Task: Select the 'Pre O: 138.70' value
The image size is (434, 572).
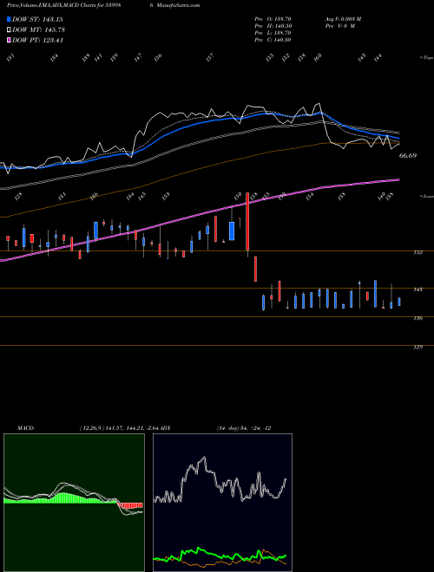Action: [x=273, y=19]
